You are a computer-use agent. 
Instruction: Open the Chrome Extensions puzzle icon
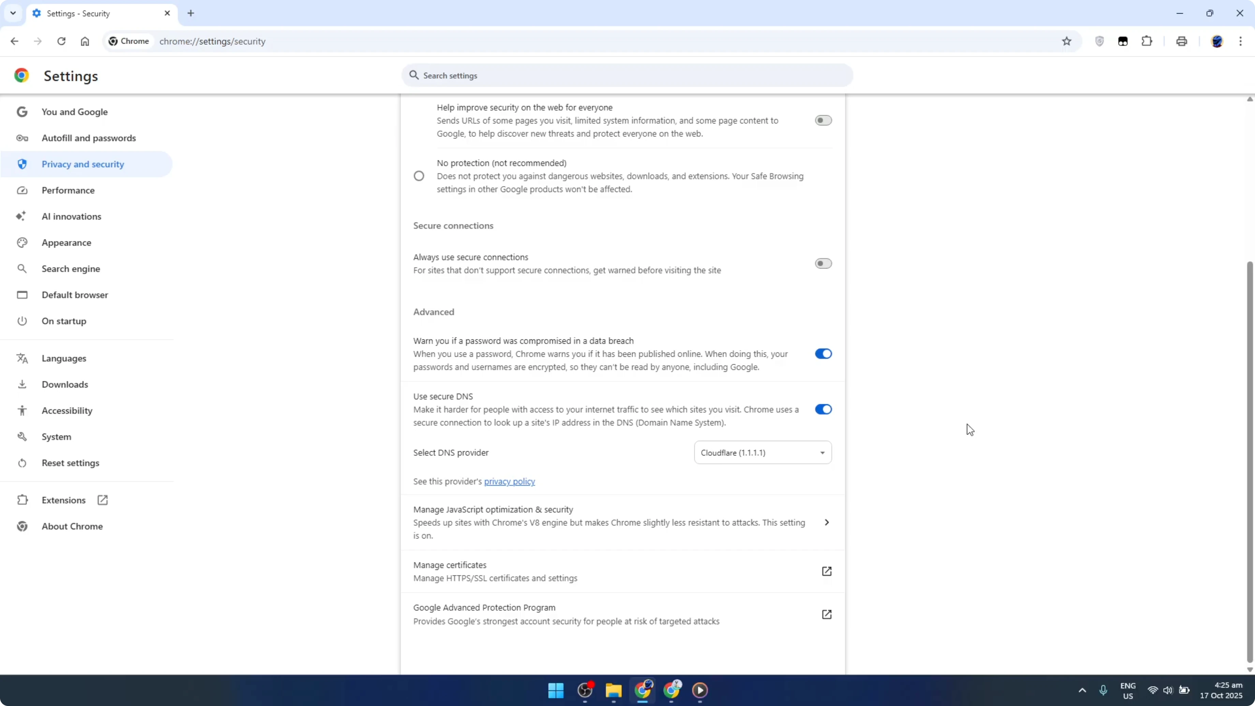tap(1147, 41)
